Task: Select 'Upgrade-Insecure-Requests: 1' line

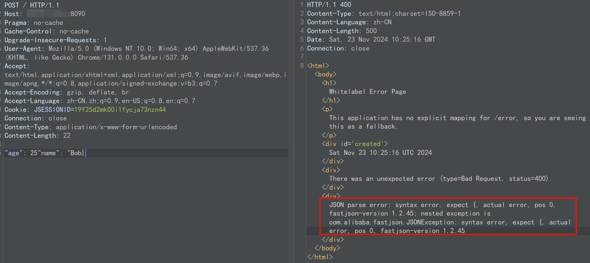Action: point(56,40)
